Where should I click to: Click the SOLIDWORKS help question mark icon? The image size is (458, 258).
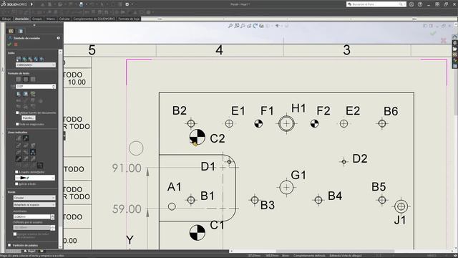420,4
